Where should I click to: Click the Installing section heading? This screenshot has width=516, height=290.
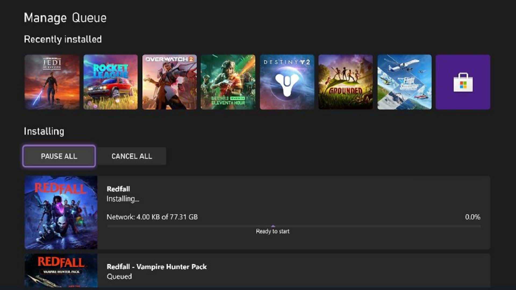[x=44, y=131]
